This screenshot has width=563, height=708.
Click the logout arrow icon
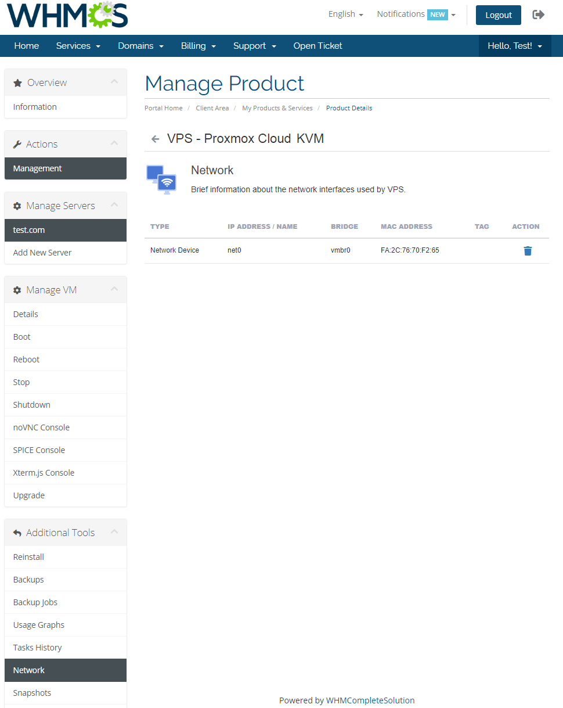click(x=539, y=15)
